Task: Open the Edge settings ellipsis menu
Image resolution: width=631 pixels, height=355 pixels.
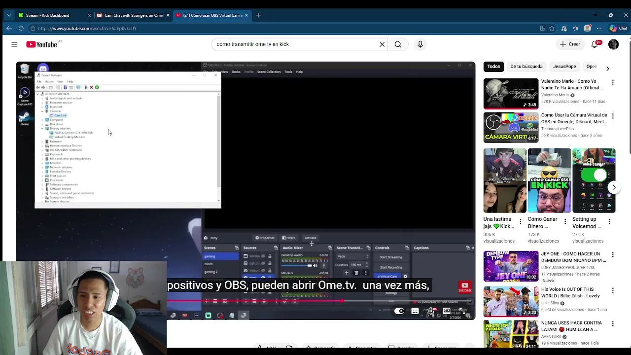Action: click(x=599, y=29)
